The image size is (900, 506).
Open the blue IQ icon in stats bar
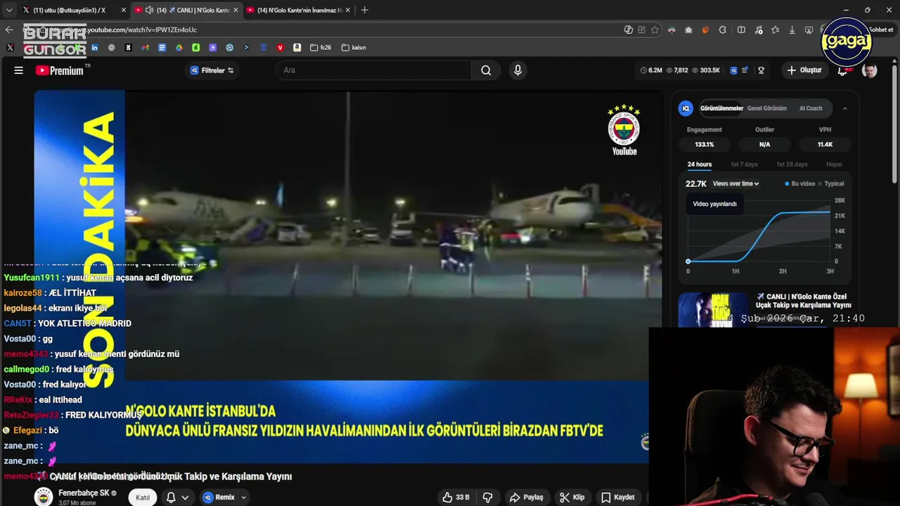[x=733, y=70]
